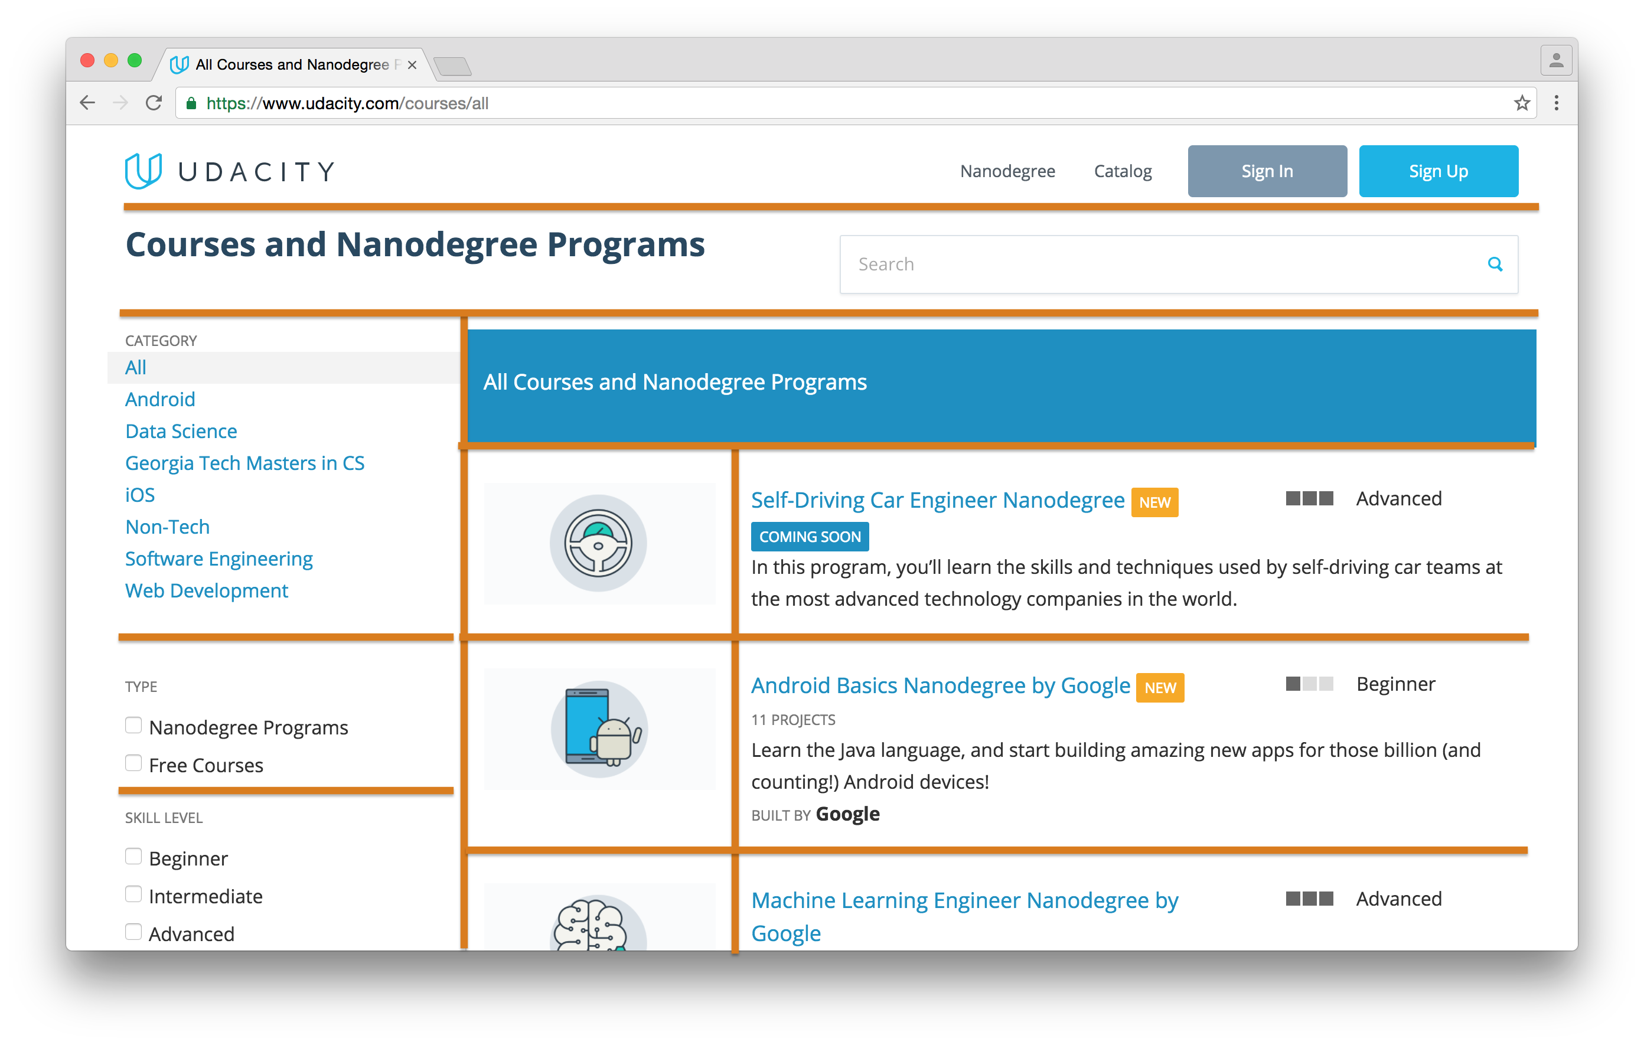
Task: Open a new browser tab
Action: coord(452,66)
